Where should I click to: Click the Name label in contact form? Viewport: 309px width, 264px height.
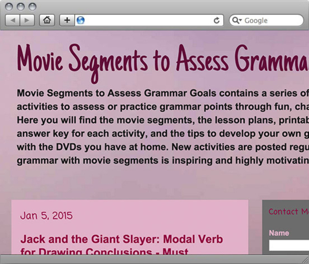279,233
